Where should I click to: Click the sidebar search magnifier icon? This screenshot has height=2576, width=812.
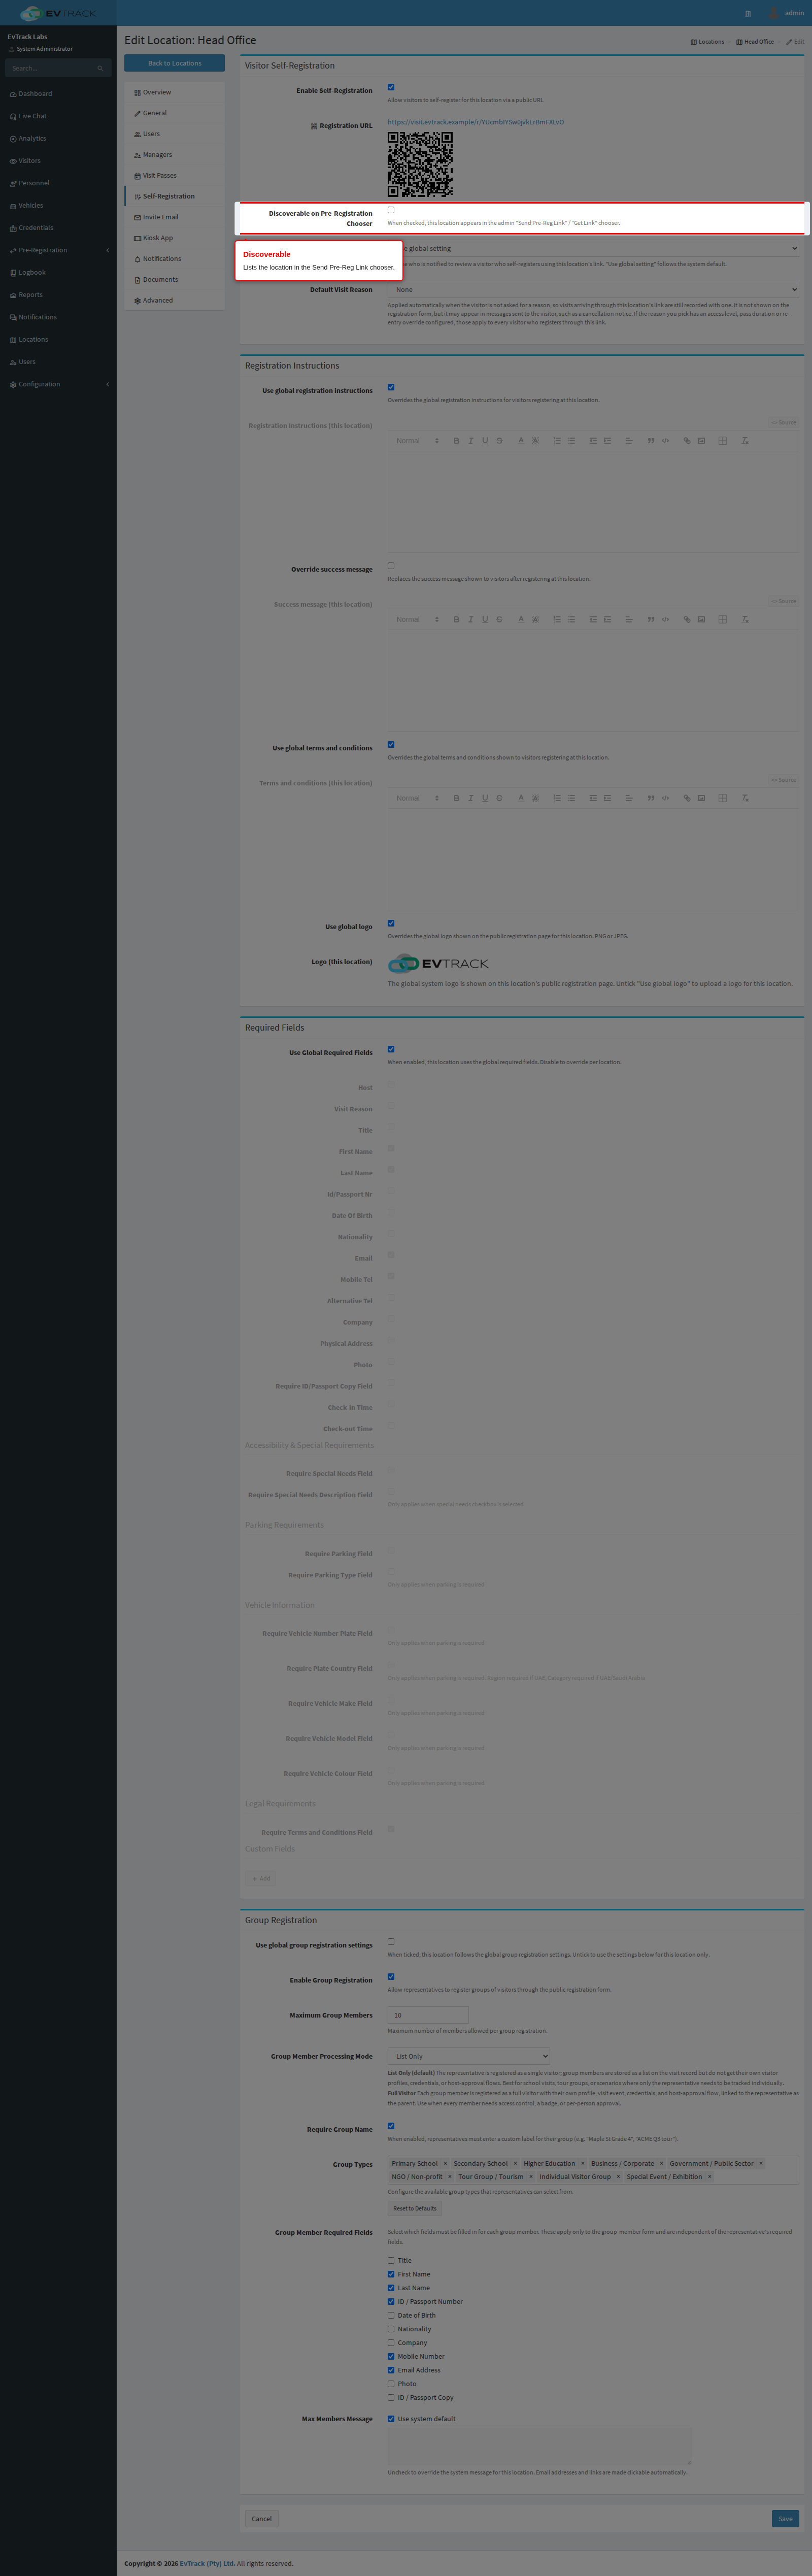point(100,68)
